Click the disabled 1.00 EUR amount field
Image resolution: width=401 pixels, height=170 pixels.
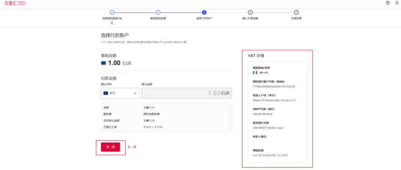pos(187,93)
